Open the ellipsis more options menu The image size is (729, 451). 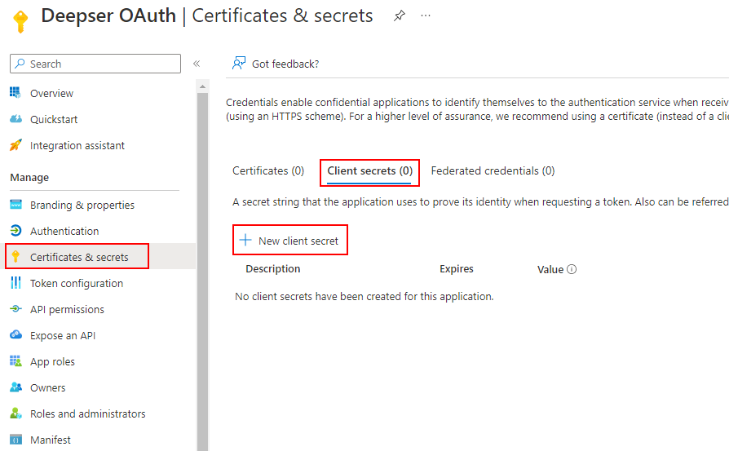tap(426, 15)
